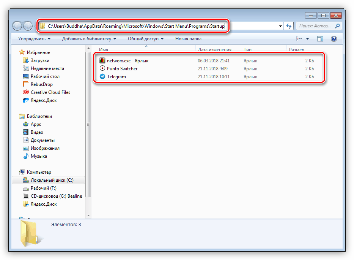The image size is (354, 260).
Task: Click the Рабочий стол icon
Action: coord(26,76)
